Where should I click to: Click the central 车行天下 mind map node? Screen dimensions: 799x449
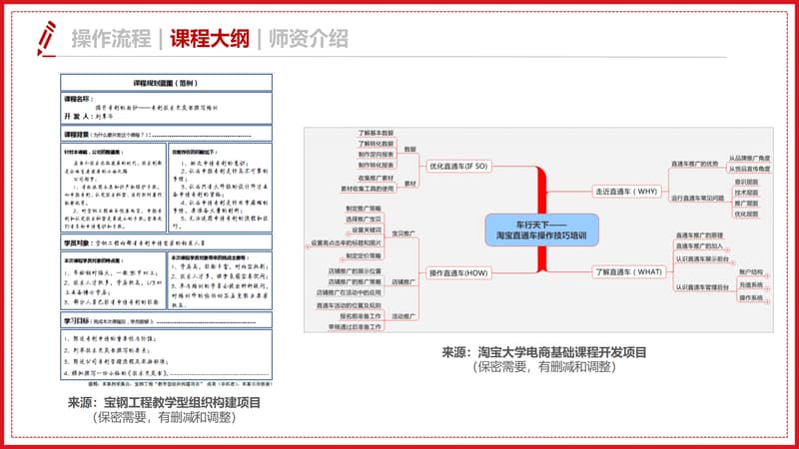pyautogui.click(x=540, y=225)
